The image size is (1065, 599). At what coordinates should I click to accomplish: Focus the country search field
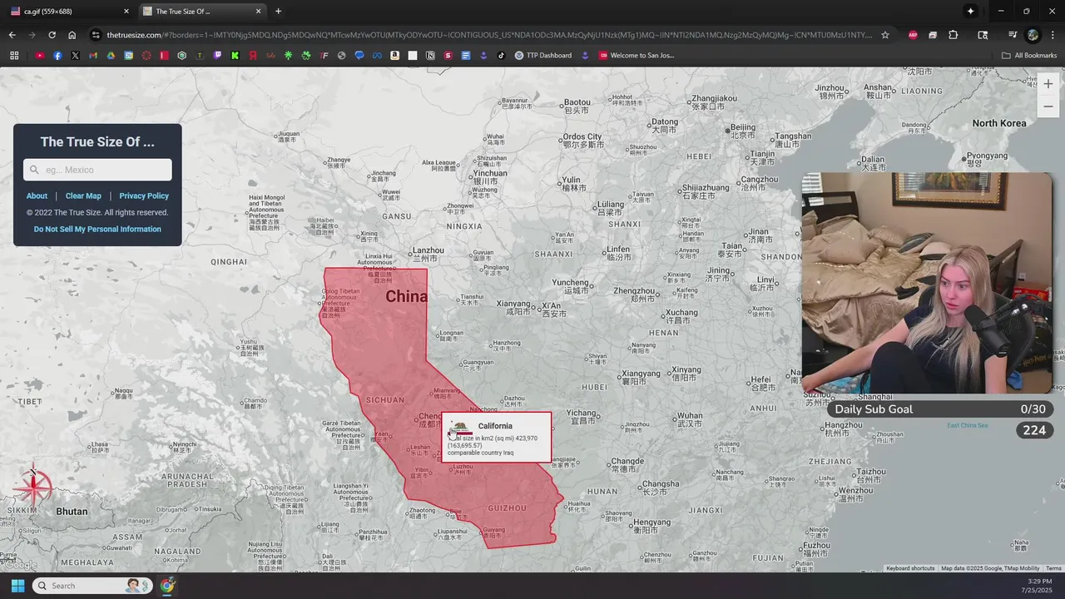click(97, 170)
